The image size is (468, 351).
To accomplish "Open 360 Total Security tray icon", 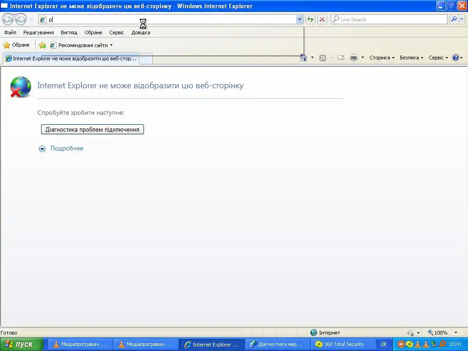I will 409,345.
